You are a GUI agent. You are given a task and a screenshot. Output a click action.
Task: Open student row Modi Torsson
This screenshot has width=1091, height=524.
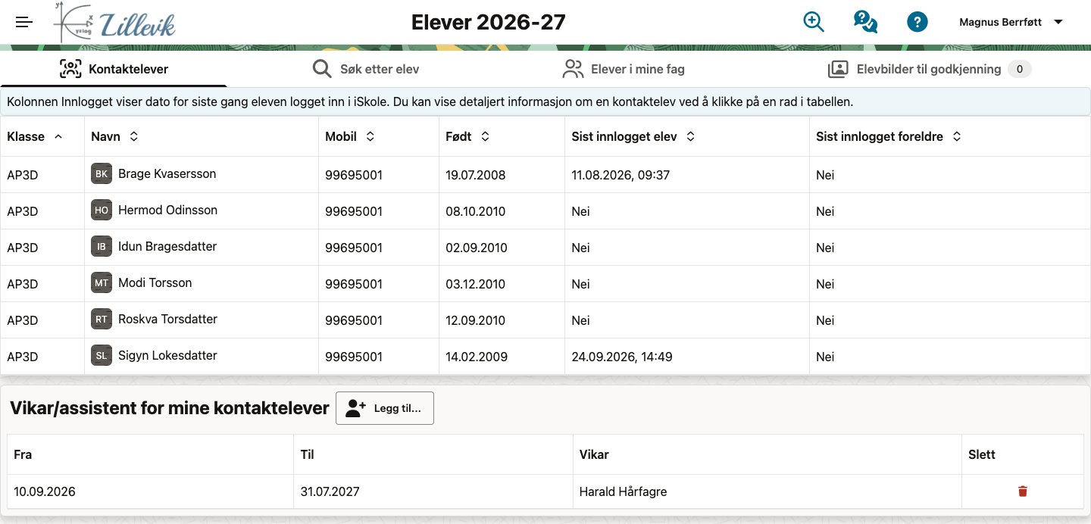click(545, 284)
